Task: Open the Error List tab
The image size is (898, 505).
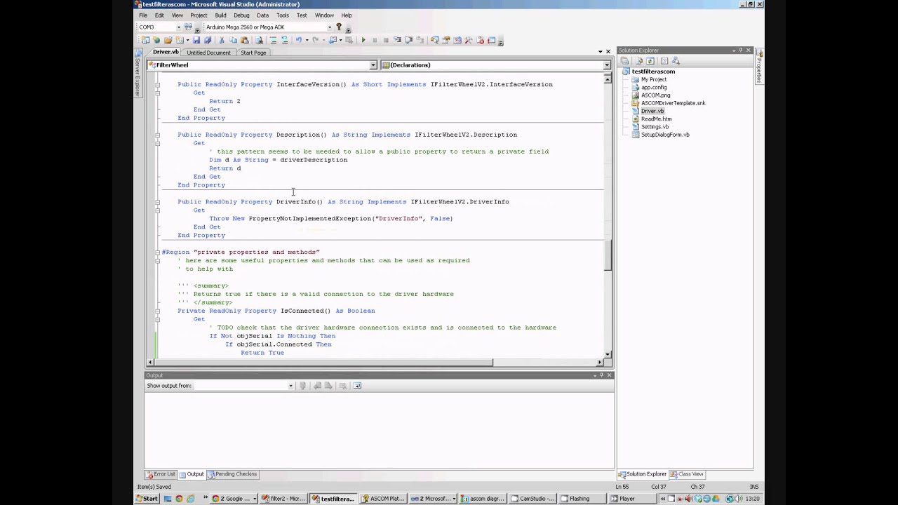Action: click(161, 474)
